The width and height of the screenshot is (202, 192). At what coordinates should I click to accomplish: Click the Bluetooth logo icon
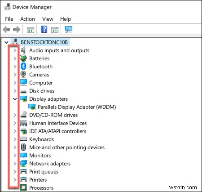tap(23, 66)
